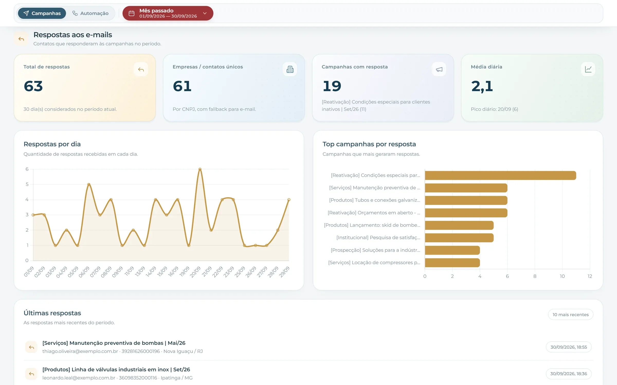Expand the chevron on the date range button
Image resolution: width=617 pixels, height=385 pixels.
[205, 13]
